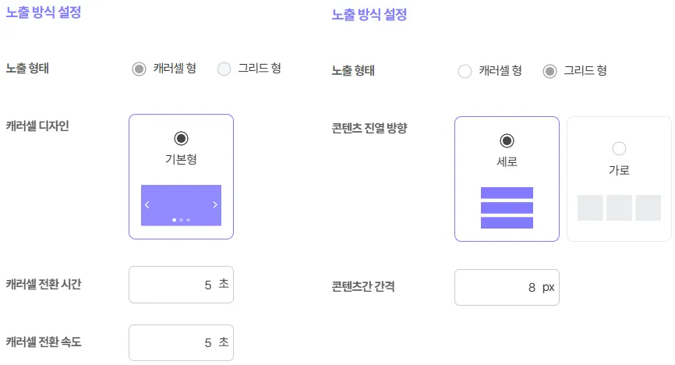The width and height of the screenshot is (675, 365).
Task: Click the pagination dots in carousel preview
Action: (181, 220)
